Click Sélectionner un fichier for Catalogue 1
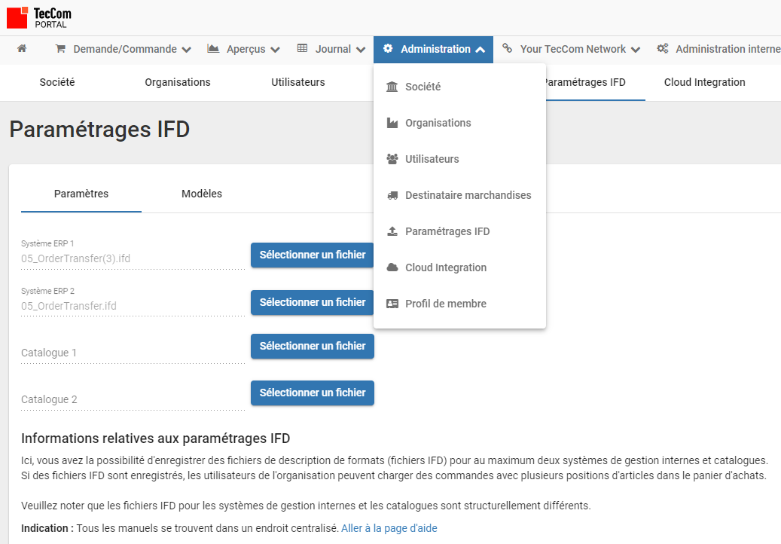781x544 pixels. 313,347
